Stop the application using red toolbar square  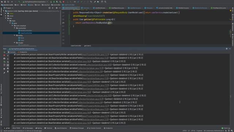coord(64,2)
